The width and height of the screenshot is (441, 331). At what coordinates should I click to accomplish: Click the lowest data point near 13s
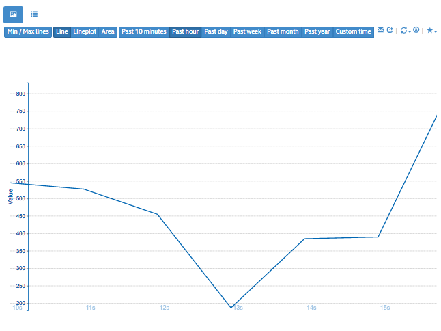point(231,308)
